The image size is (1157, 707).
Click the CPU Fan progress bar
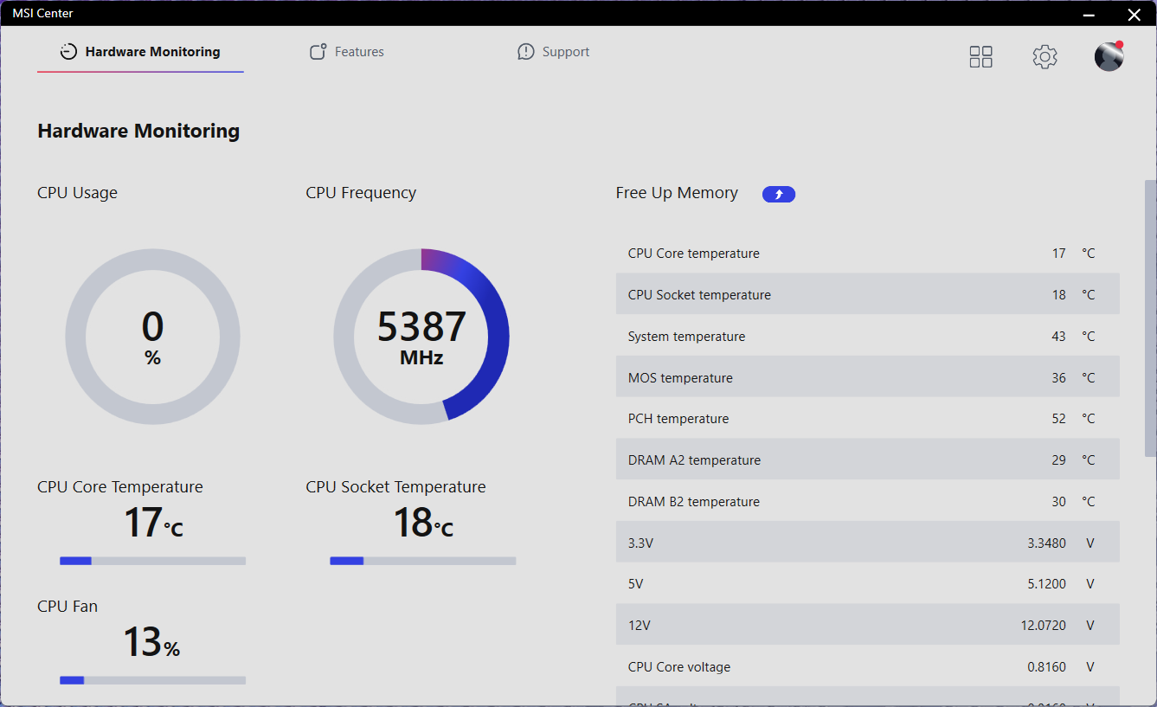[x=152, y=680]
